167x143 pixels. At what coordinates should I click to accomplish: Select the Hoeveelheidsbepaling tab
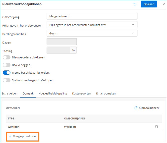pyautogui.click(x=53, y=94)
